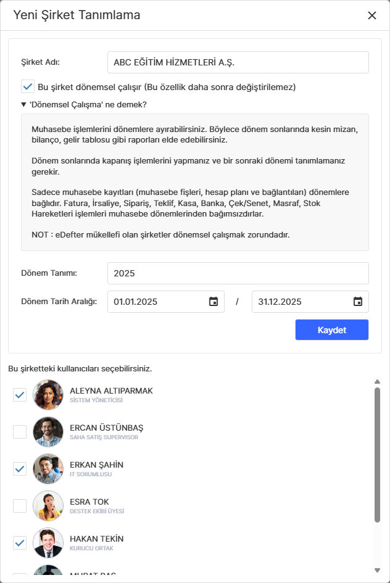
Task: Select user Esra Tok
Action: [19, 505]
